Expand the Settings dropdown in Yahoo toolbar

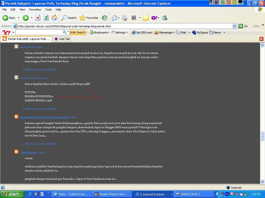(127, 32)
